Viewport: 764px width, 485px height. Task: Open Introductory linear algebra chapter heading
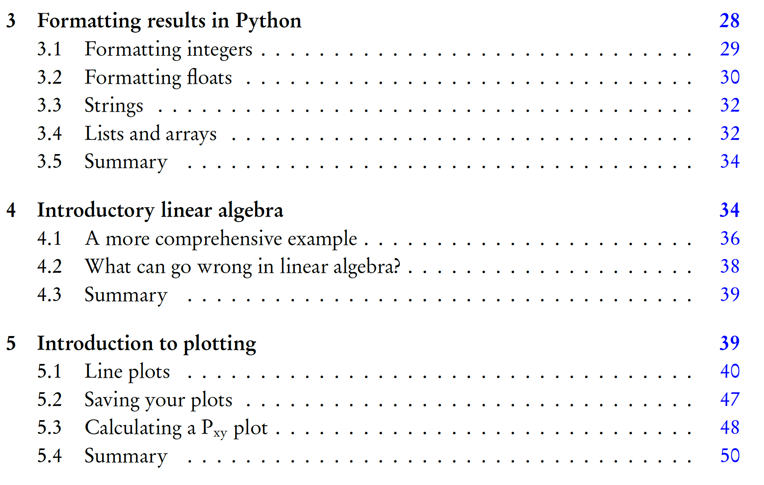click(x=160, y=210)
